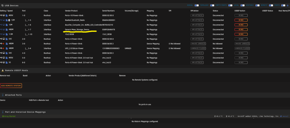The width and height of the screenshot is (290, 128).
Task: Click the Remote USBIP Hosts header icon
Action: (x=3, y=70)
